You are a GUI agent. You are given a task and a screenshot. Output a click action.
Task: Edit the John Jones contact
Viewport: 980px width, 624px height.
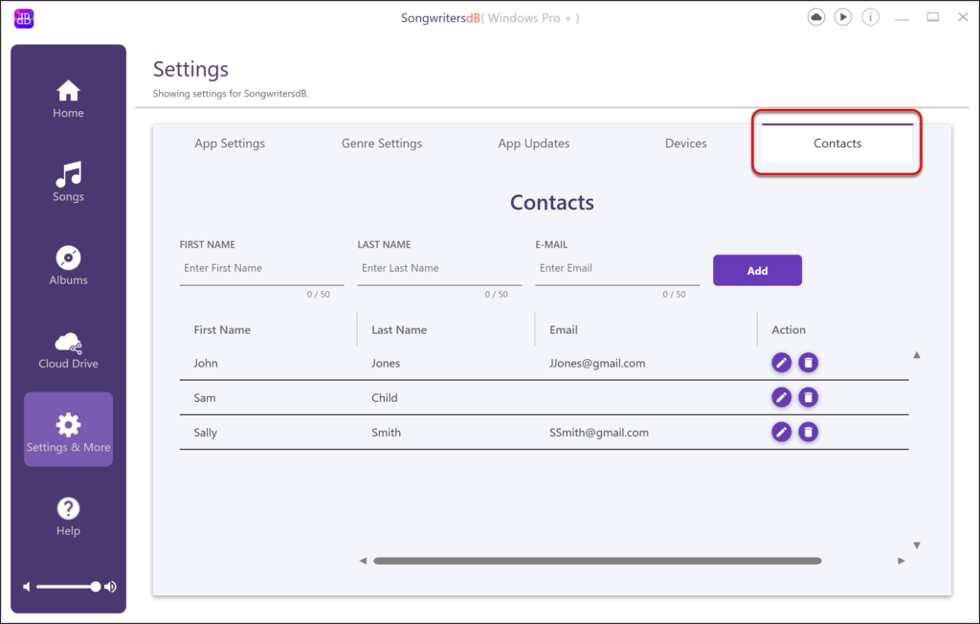click(x=782, y=363)
